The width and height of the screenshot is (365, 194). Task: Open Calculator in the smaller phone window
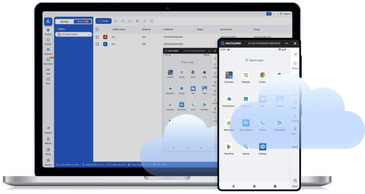(170, 74)
